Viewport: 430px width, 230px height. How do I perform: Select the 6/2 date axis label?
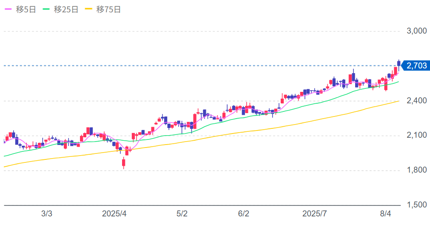[x=244, y=214]
